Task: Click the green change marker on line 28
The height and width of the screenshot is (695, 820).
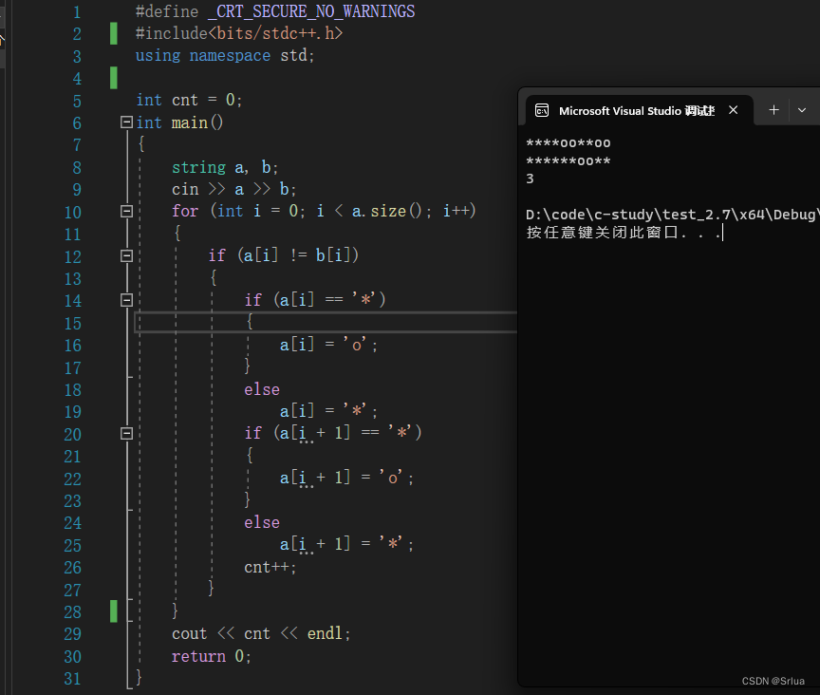Action: (x=114, y=611)
